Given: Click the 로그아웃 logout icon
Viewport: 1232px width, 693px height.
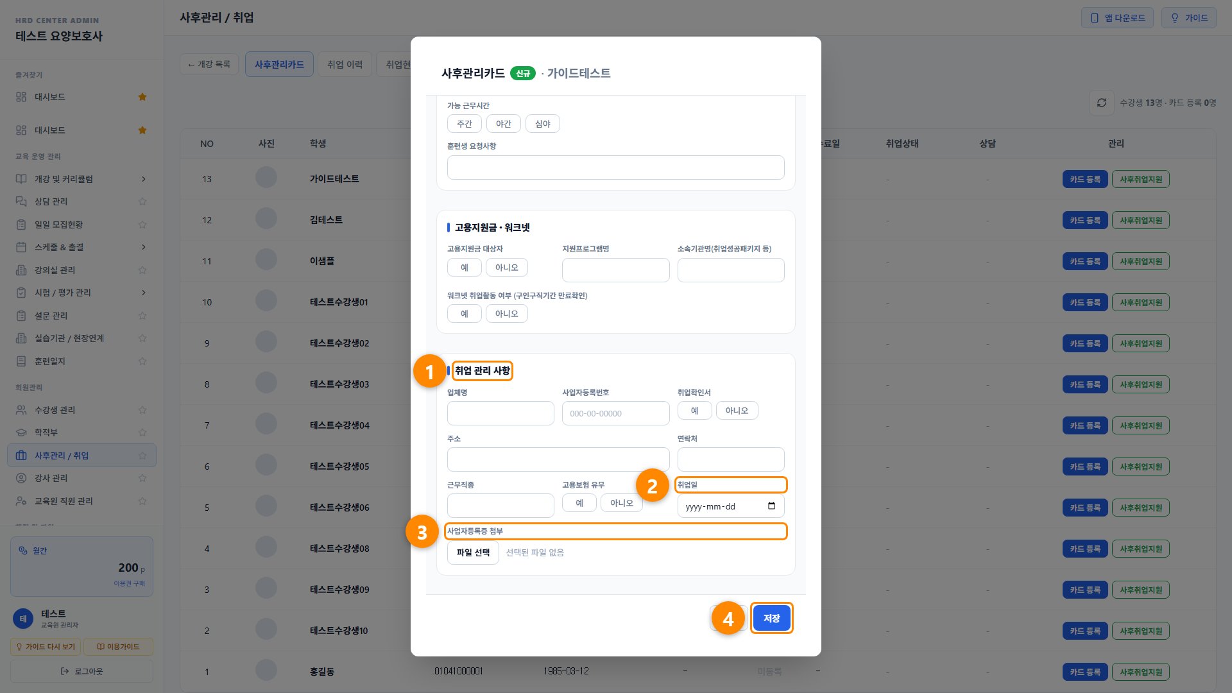Looking at the screenshot, I should pos(65,671).
